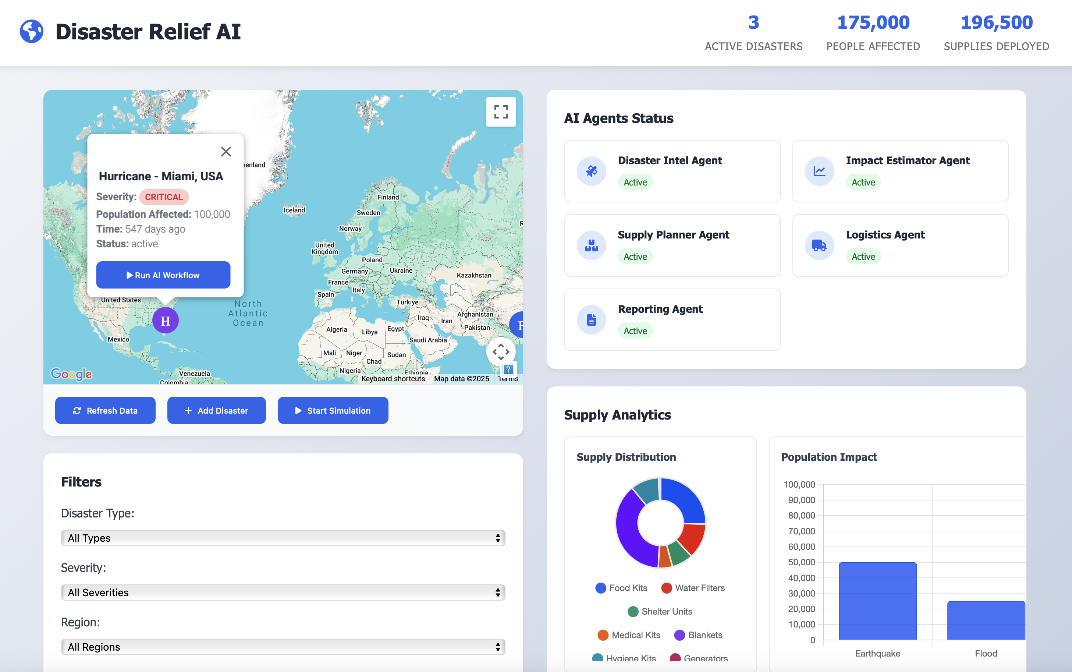Start the simulation

[333, 411]
